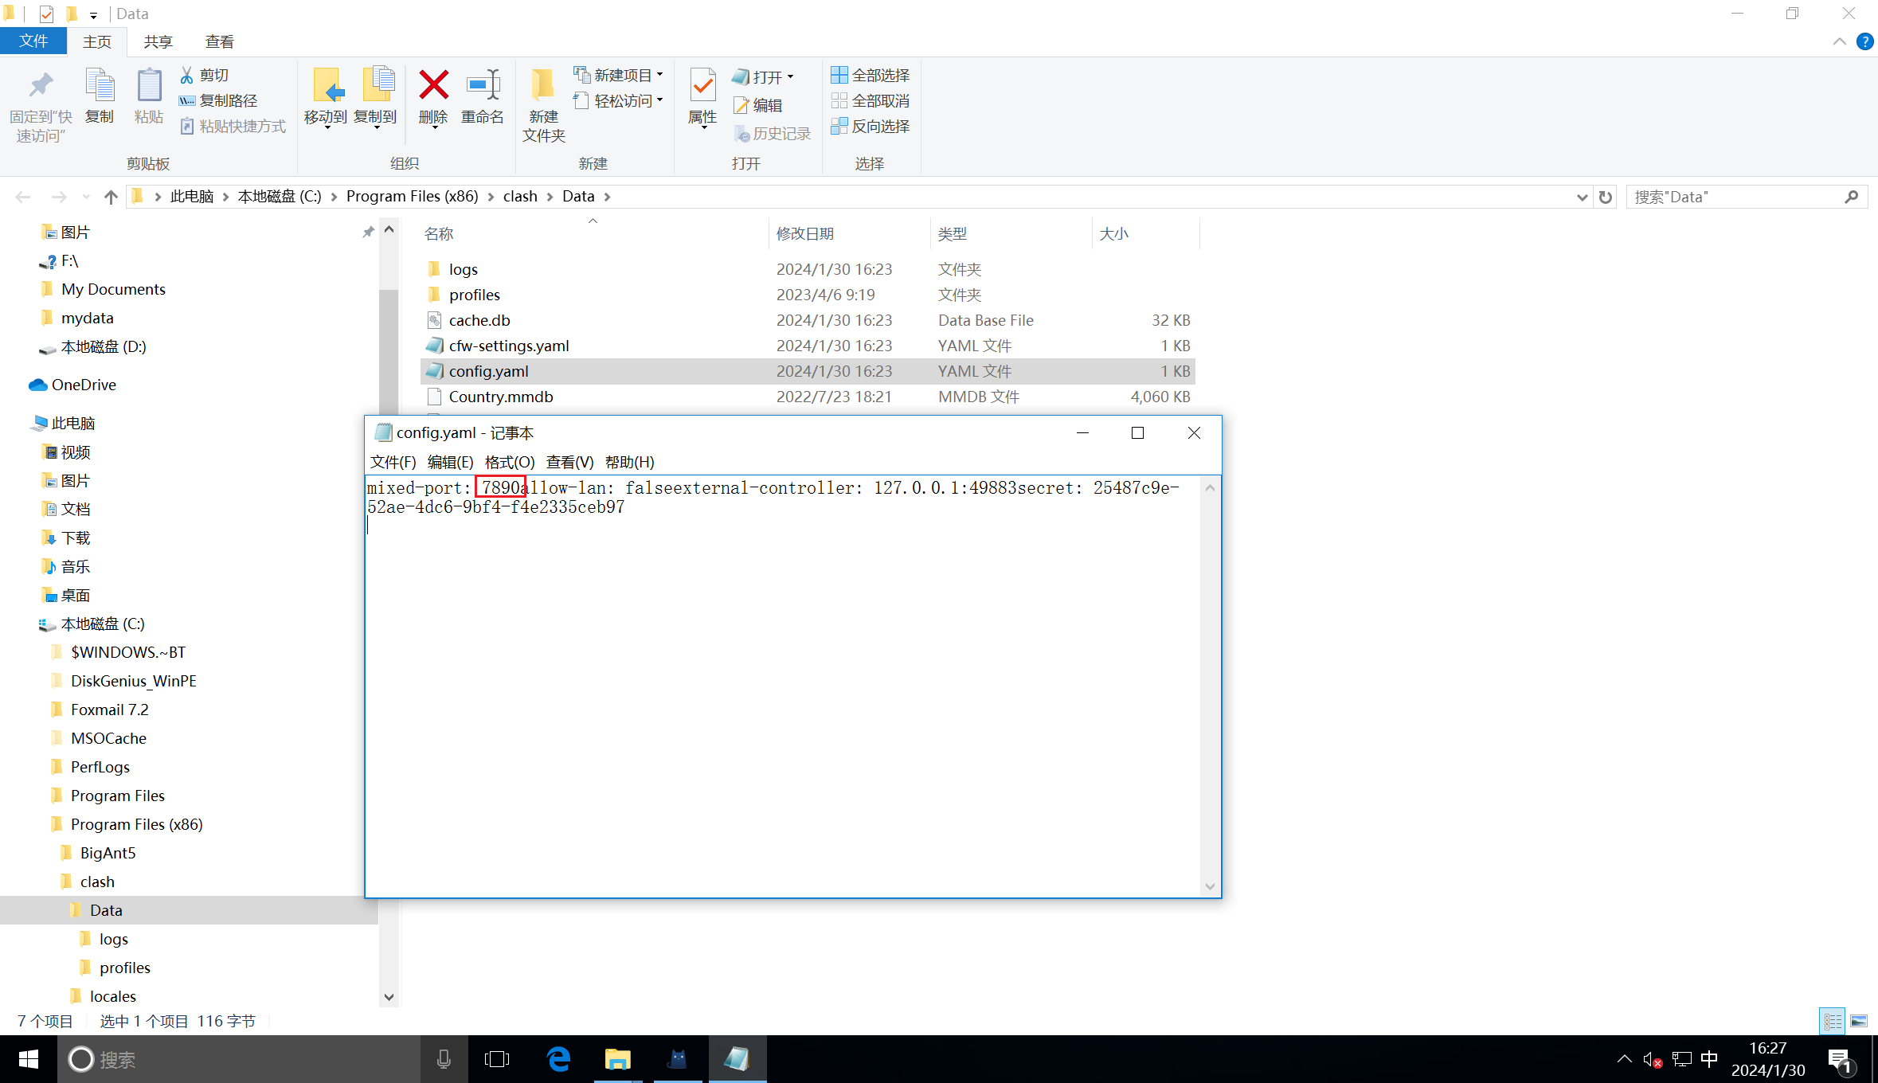Open the notification center icon
Image resolution: width=1878 pixels, height=1083 pixels.
click(x=1840, y=1060)
